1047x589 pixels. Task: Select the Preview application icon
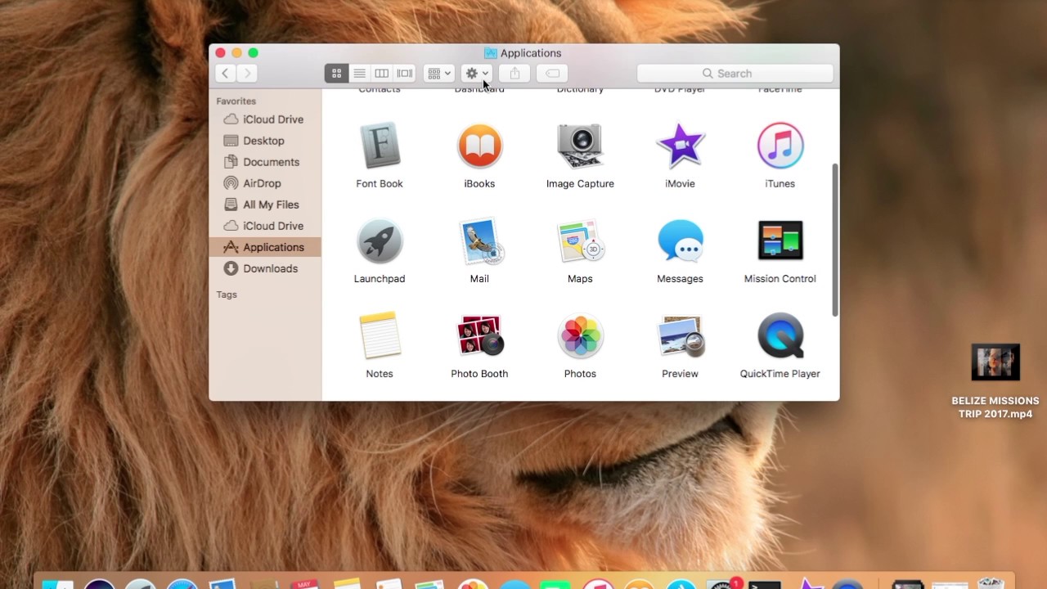pyautogui.click(x=680, y=335)
